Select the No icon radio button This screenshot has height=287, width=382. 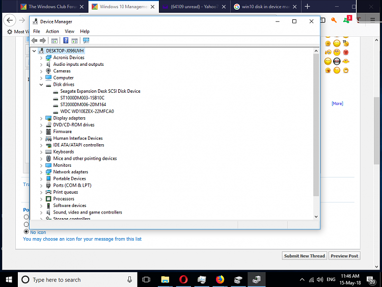pos(26,231)
